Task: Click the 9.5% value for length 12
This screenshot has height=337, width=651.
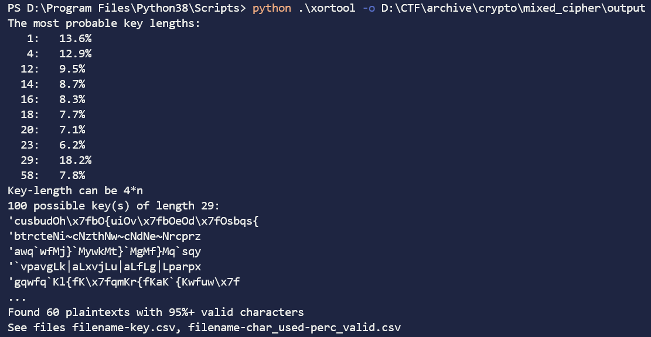Action: point(72,69)
